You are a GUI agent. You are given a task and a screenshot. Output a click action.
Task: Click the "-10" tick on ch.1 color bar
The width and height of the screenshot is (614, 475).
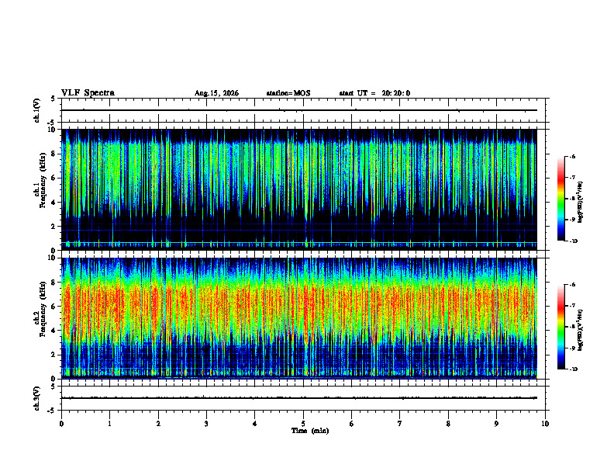pyautogui.click(x=573, y=241)
